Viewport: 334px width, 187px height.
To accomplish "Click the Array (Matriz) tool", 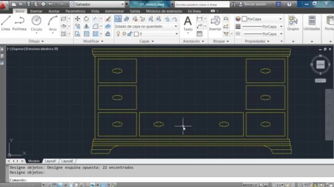I will tap(95, 34).
